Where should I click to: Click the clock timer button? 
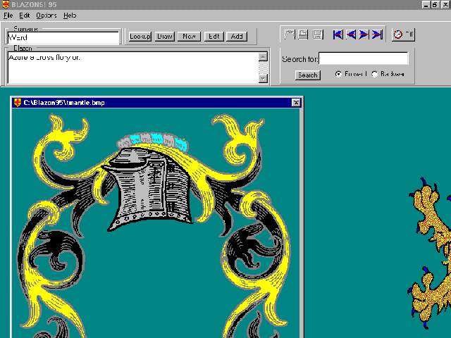(x=402, y=35)
